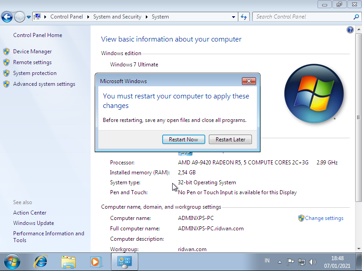This screenshot has height=271, width=362.
Task: Click the 2.99 GHz speed value
Action: pyautogui.click(x=327, y=163)
